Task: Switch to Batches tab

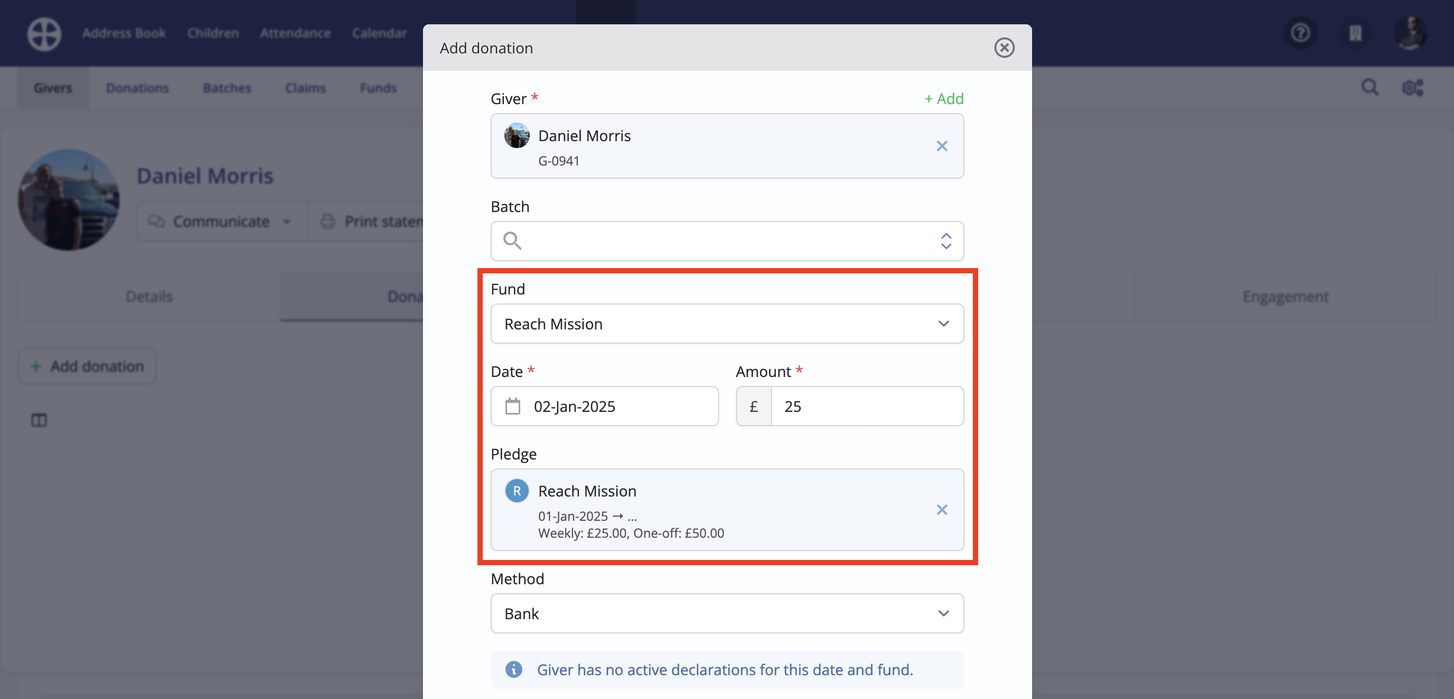Action: coord(227,88)
